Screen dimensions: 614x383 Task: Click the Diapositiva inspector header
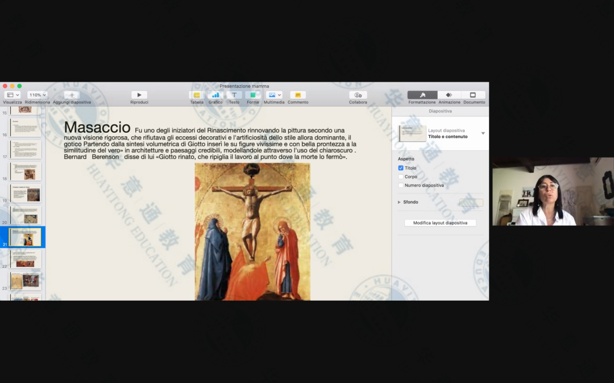(x=440, y=111)
